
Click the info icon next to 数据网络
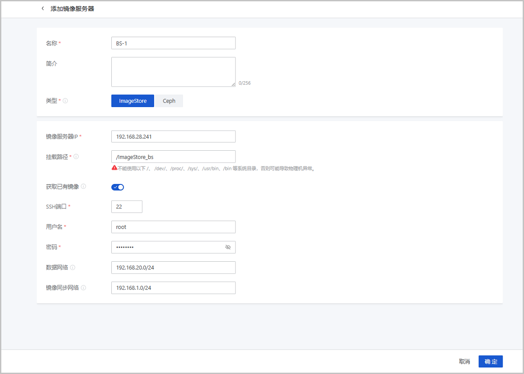pyautogui.click(x=72, y=267)
